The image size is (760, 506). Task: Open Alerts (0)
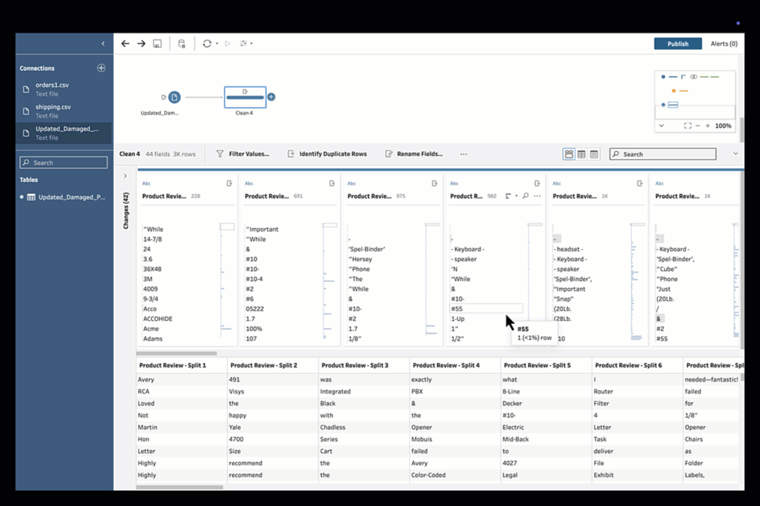coord(723,44)
